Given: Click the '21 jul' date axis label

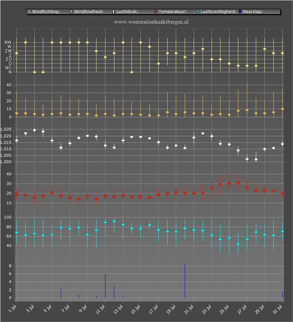Looking at the screenshot, I should [x=189, y=309].
